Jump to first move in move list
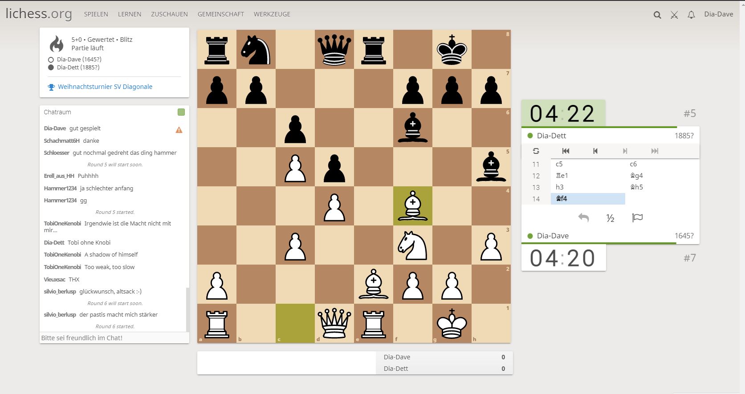 pos(566,151)
